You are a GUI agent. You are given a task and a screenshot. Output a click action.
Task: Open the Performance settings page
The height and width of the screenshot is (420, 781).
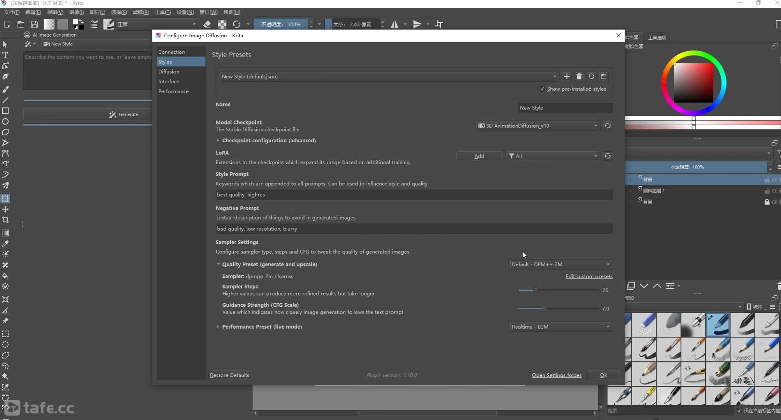coord(181,91)
